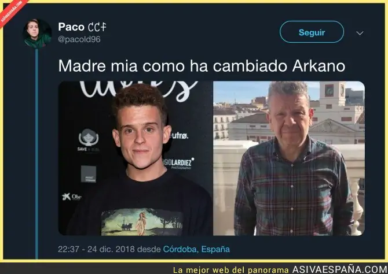
Task: Visit ASIVAESPAÑA.COM in the footer
Action: (x=340, y=269)
